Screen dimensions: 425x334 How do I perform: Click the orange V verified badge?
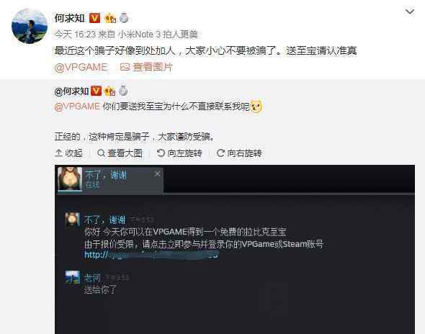pos(95,18)
